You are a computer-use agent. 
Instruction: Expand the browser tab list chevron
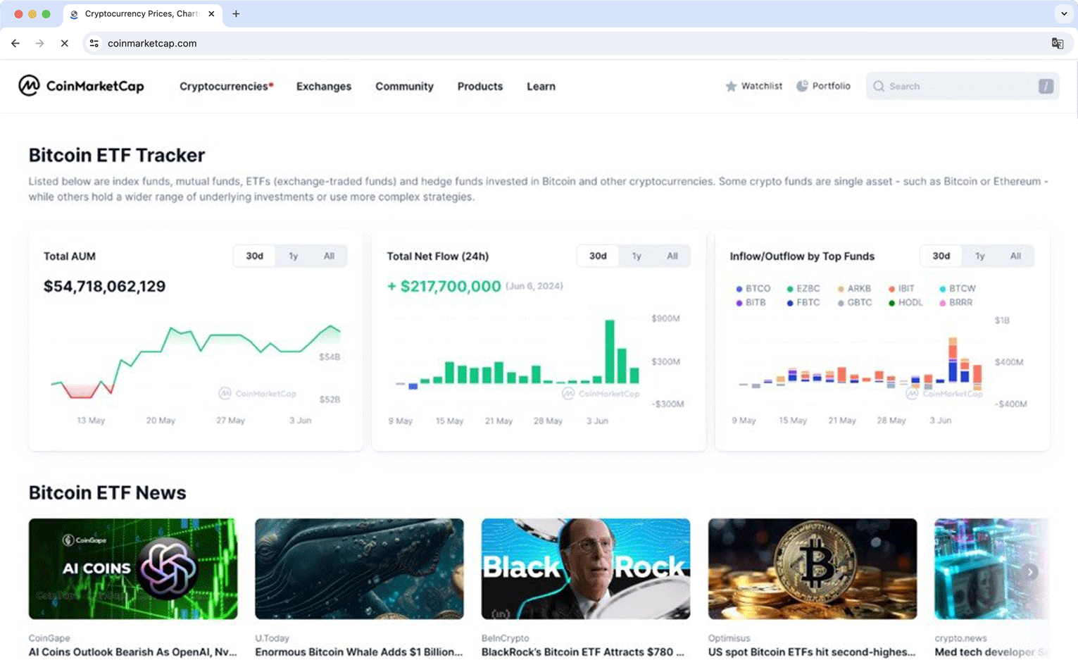click(1063, 13)
